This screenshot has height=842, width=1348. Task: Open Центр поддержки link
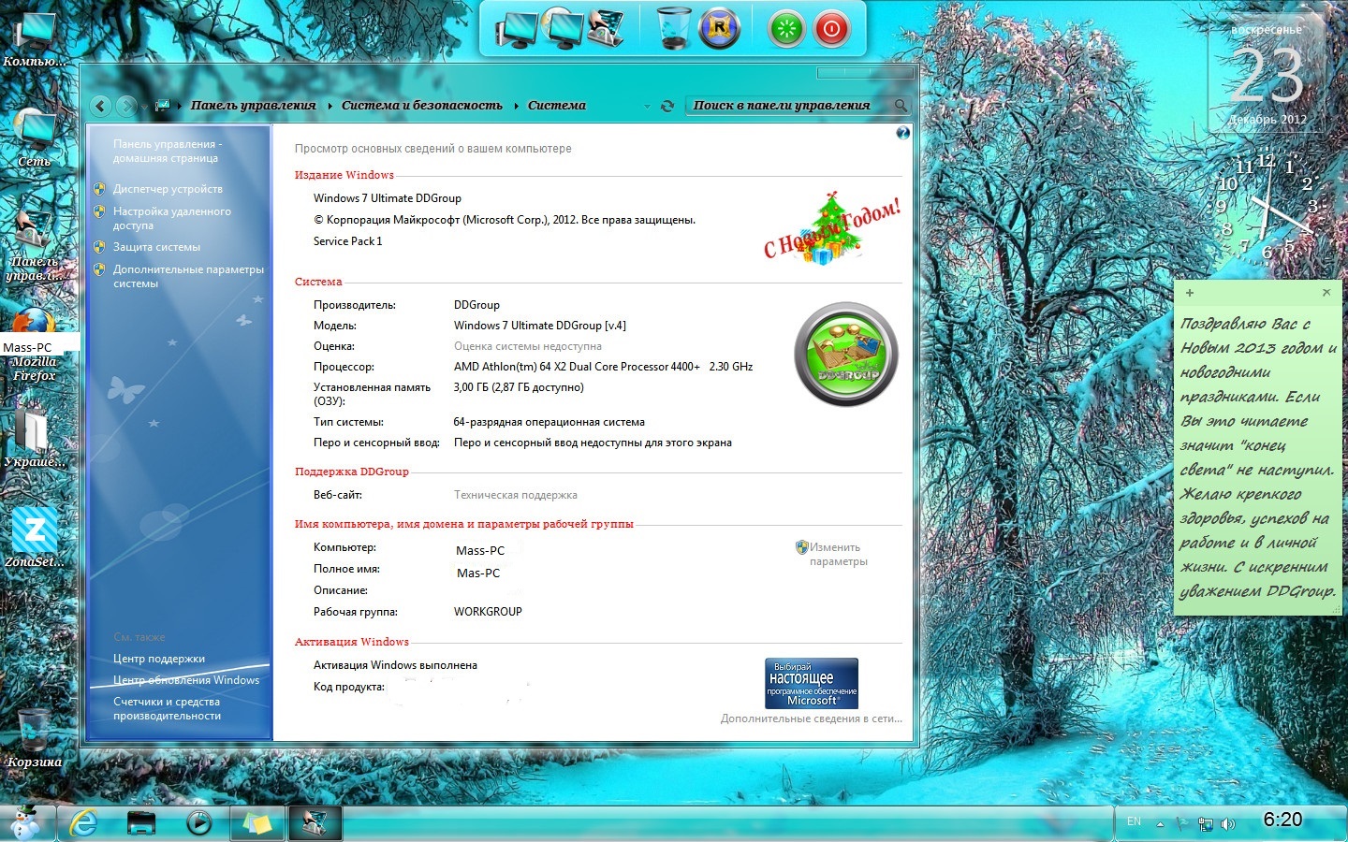coord(159,659)
